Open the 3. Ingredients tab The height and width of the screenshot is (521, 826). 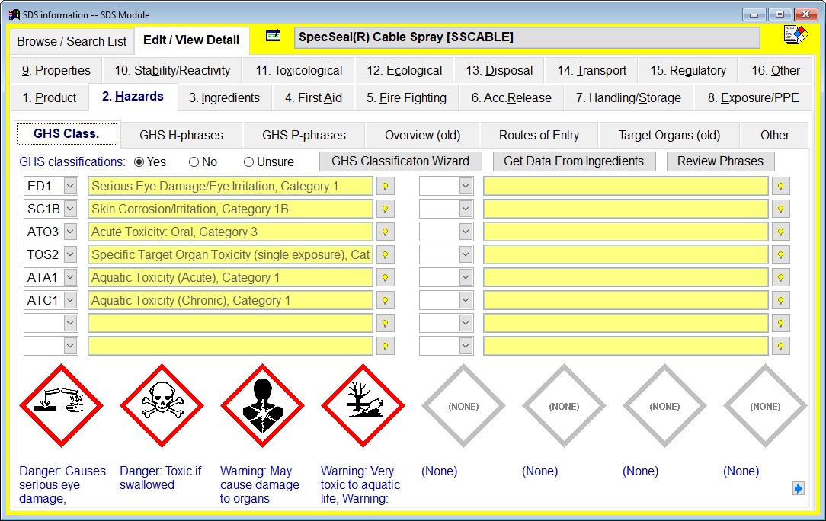click(225, 98)
